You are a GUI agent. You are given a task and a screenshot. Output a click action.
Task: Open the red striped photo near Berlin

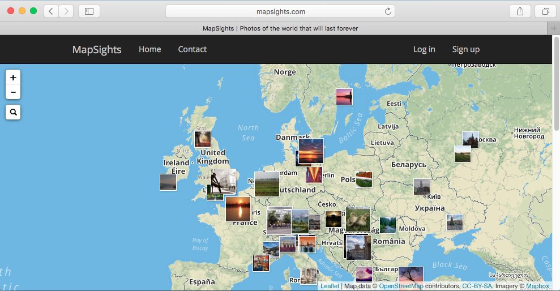tap(314, 175)
